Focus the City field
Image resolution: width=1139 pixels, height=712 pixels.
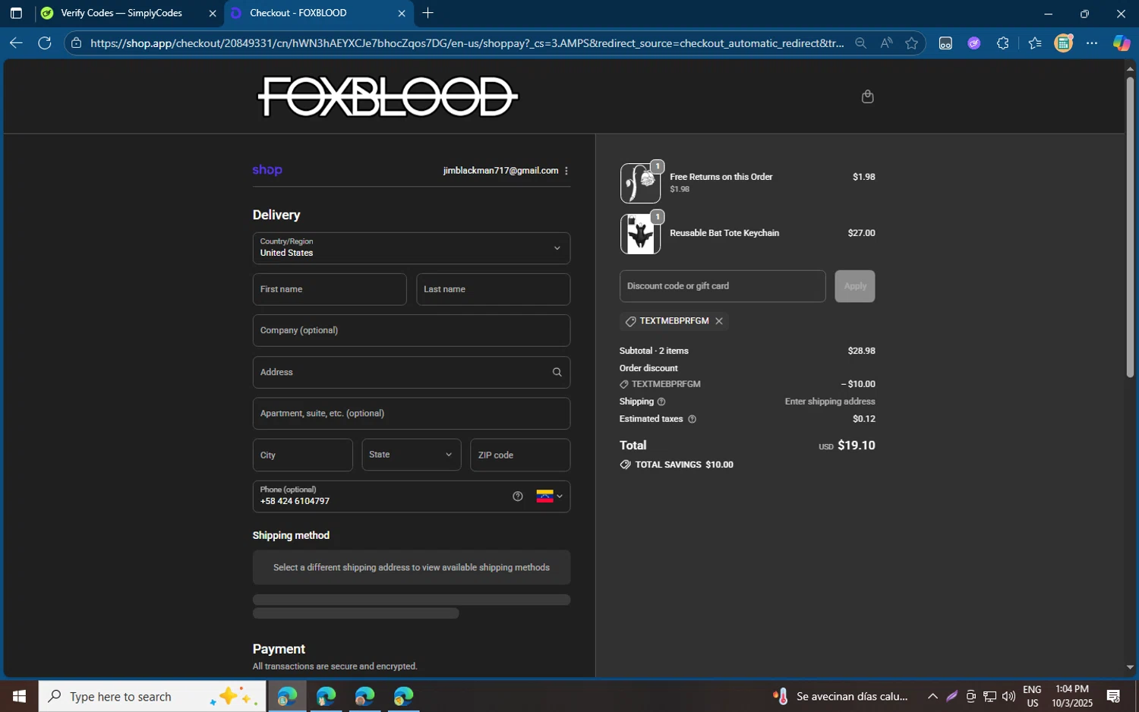pos(302,455)
